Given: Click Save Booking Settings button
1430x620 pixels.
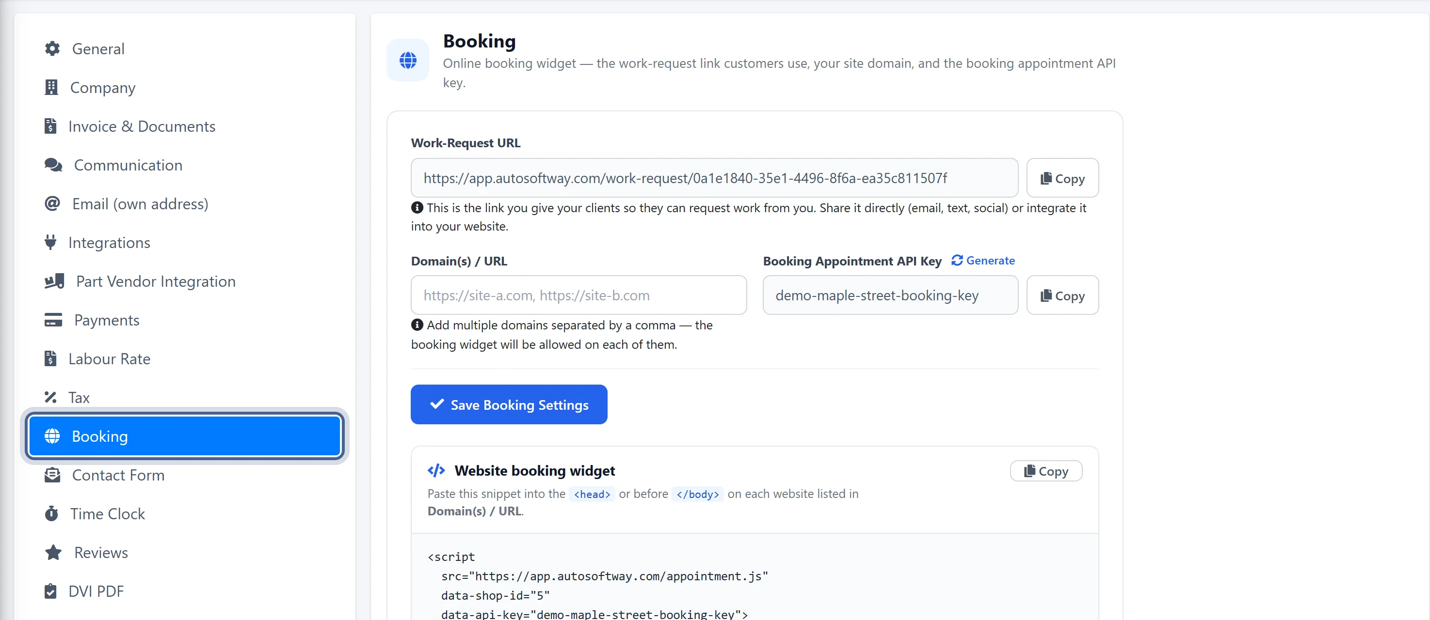Looking at the screenshot, I should tap(509, 404).
